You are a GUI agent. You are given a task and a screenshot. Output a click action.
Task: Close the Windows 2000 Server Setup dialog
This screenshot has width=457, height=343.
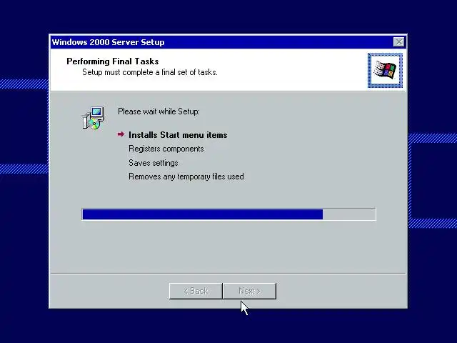398,42
